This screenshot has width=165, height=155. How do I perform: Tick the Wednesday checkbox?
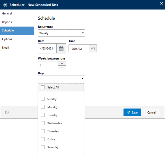pos(43,123)
